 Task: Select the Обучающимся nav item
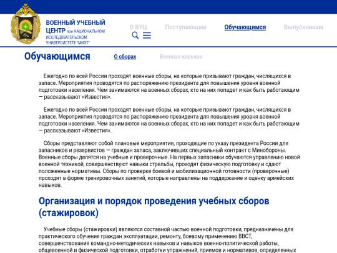click(245, 27)
